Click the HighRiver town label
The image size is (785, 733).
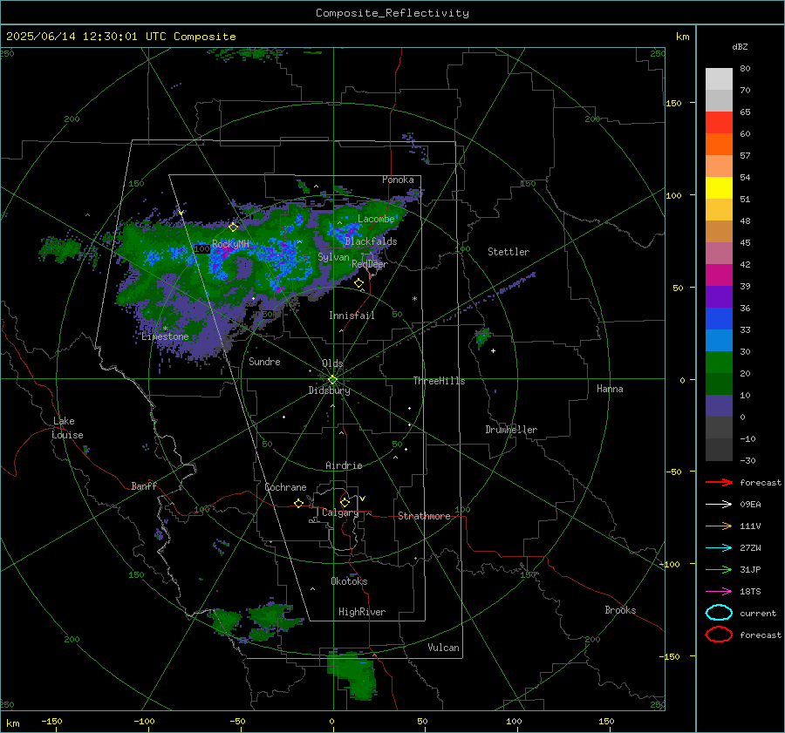pyautogui.click(x=362, y=612)
